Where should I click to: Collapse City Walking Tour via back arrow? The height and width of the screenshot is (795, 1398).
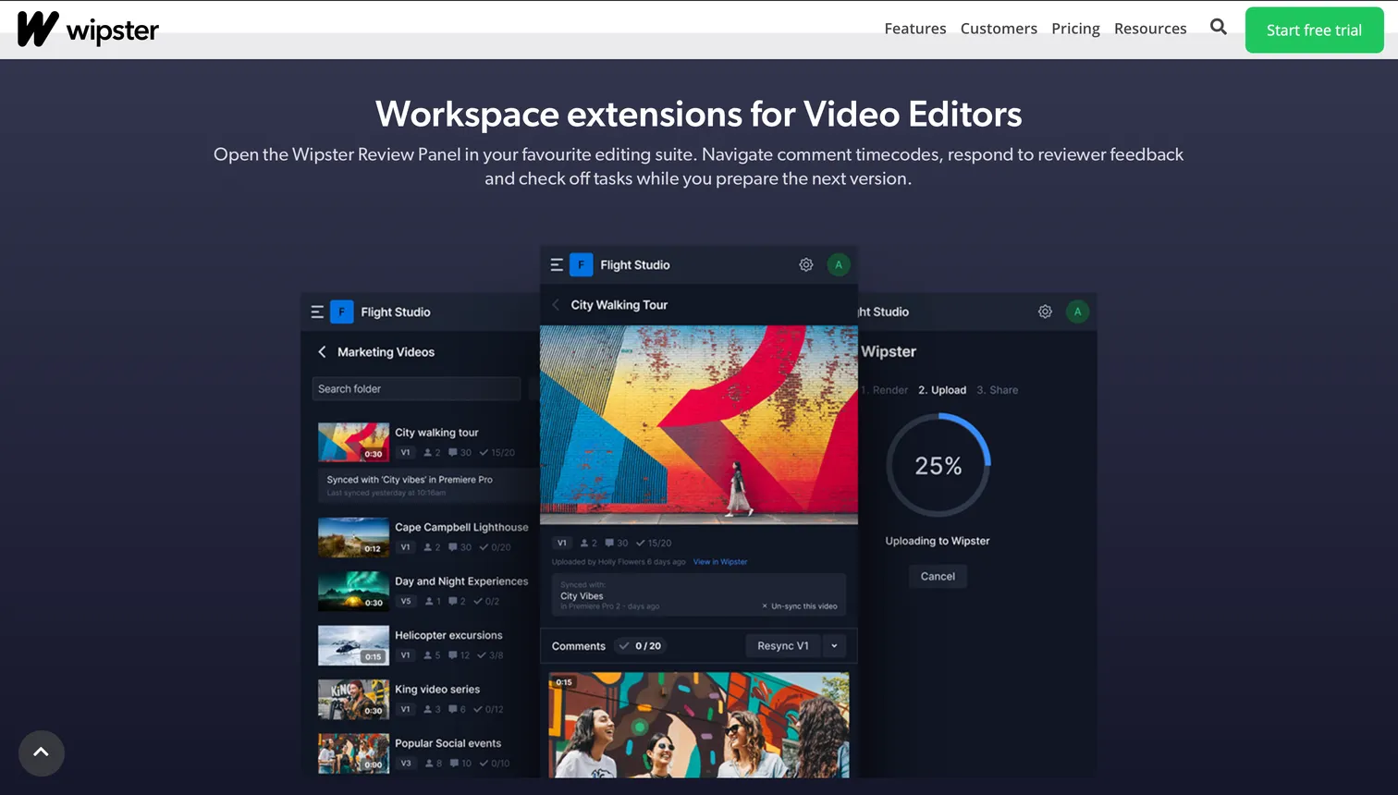(x=555, y=304)
